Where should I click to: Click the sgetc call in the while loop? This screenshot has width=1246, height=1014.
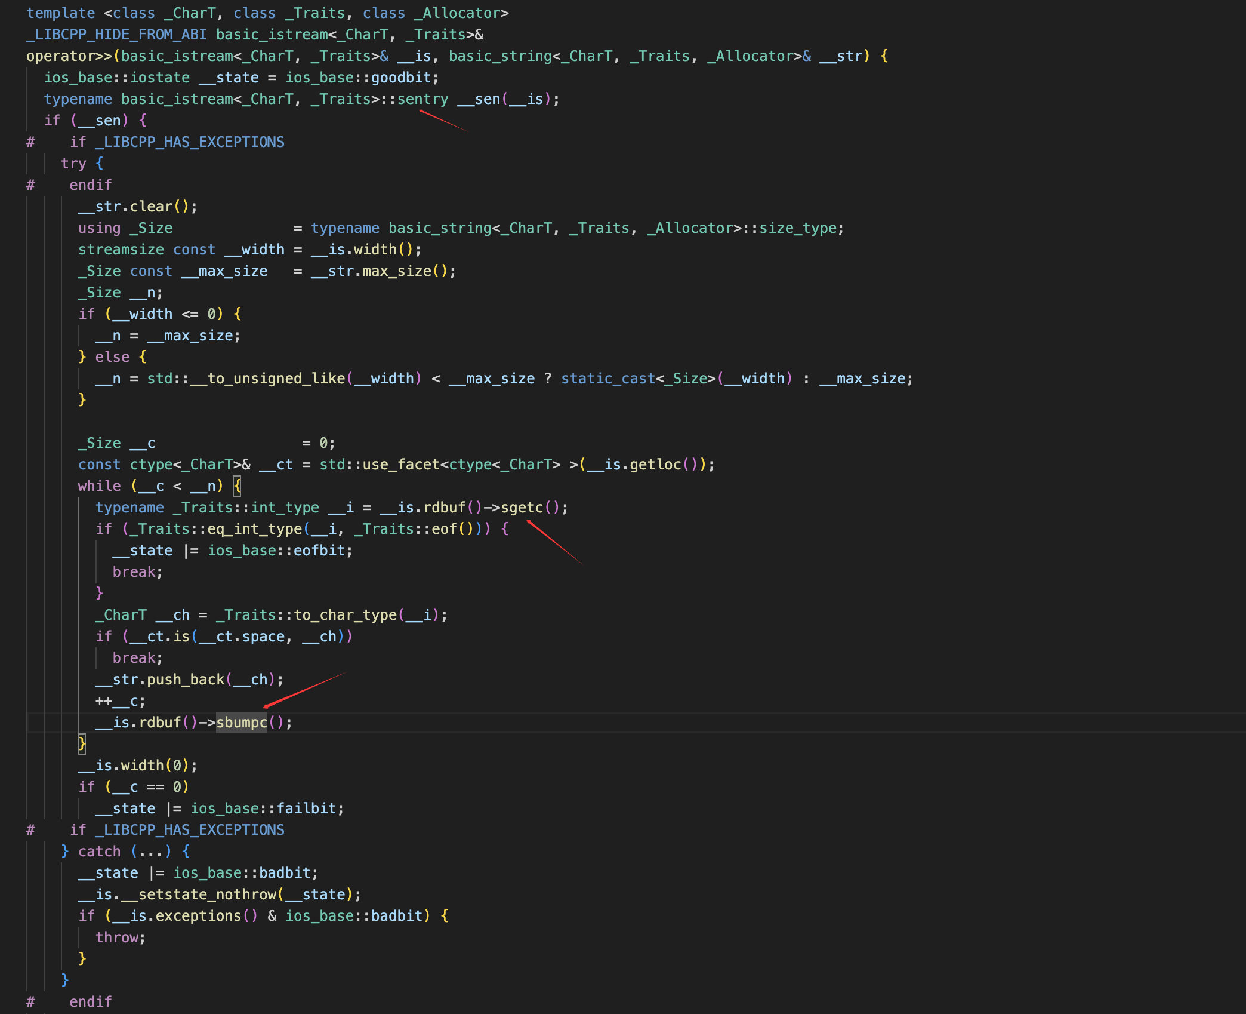pyautogui.click(x=522, y=508)
